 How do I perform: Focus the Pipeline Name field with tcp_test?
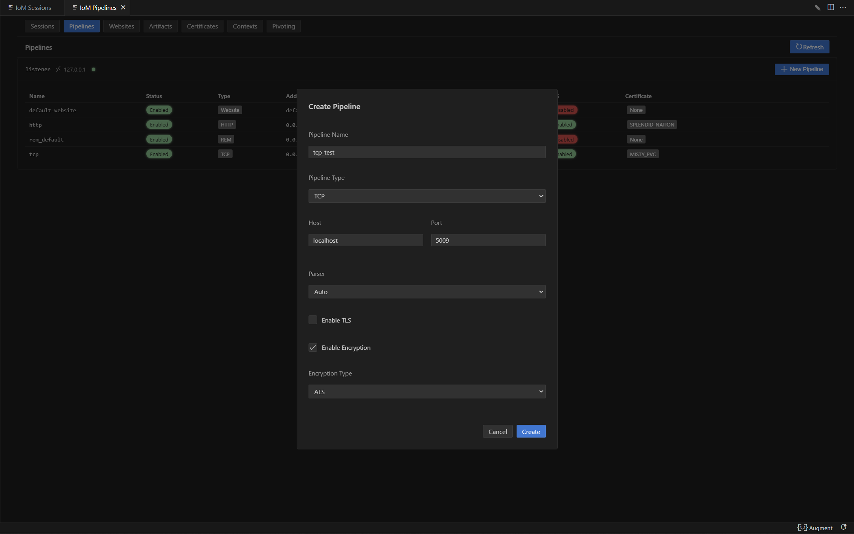pos(427,152)
